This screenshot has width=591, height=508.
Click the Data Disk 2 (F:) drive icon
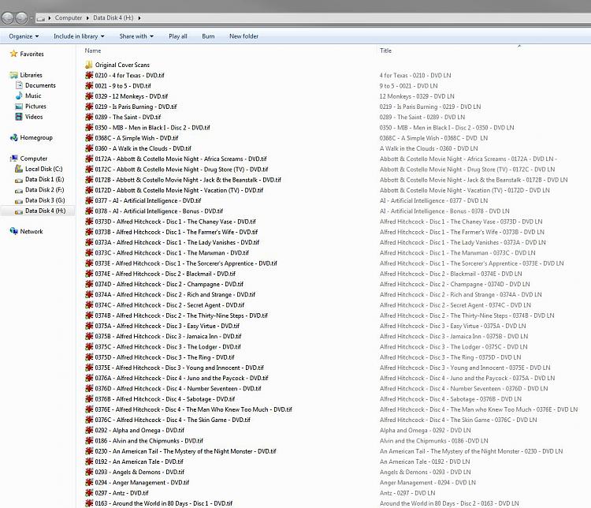(x=19, y=190)
